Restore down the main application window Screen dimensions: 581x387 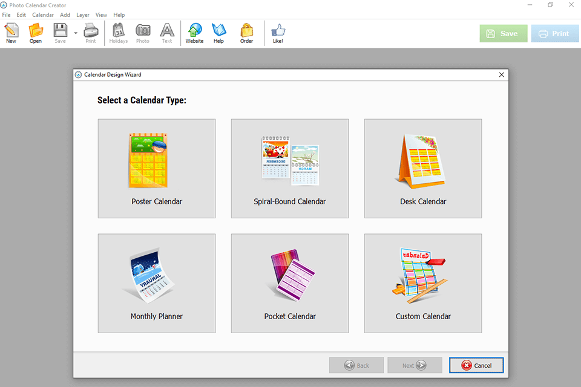[x=550, y=5]
